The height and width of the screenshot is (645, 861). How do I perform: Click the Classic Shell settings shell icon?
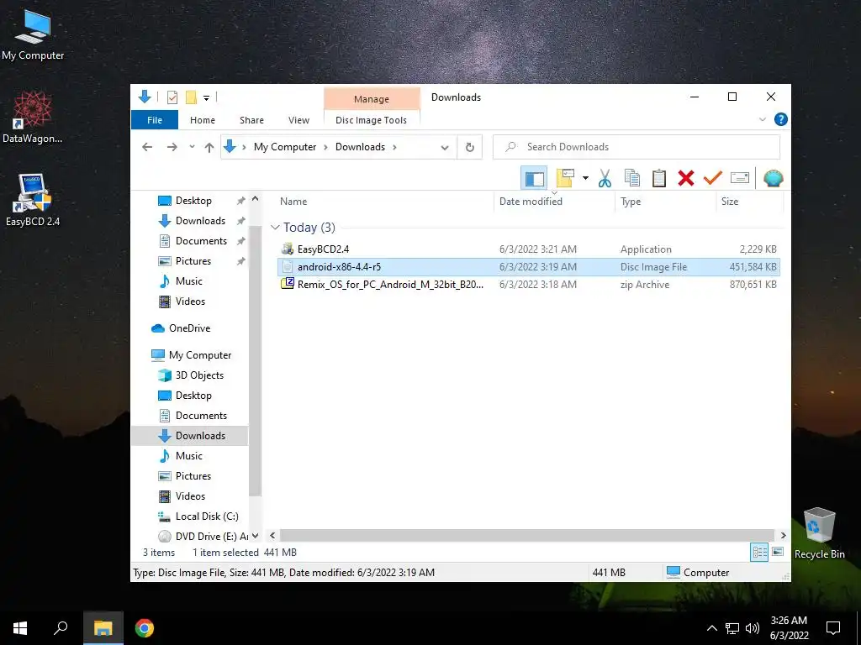pos(774,178)
